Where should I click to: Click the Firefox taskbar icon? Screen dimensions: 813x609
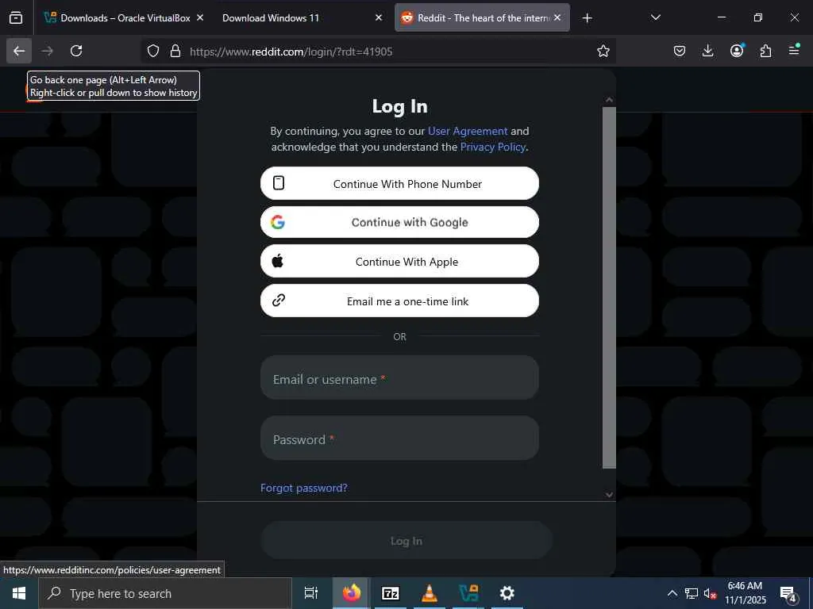click(351, 593)
